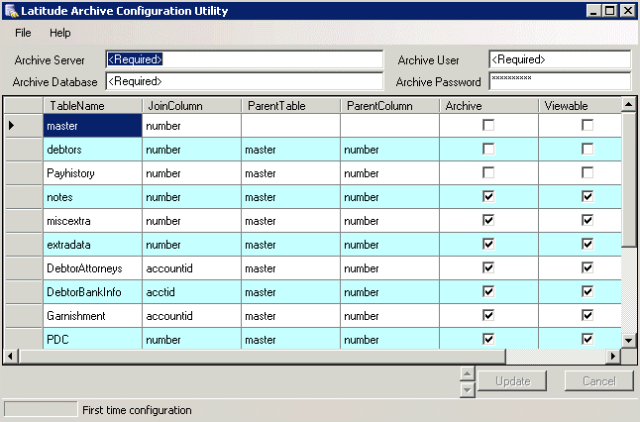640x422 pixels.
Task: Select the notes TableName cell
Action: pyautogui.click(x=93, y=197)
